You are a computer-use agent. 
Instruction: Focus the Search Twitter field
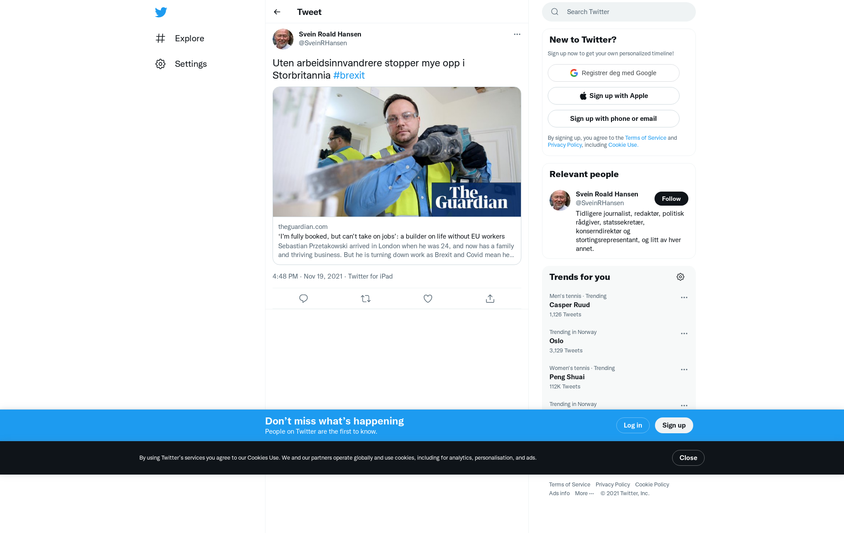tap(619, 12)
